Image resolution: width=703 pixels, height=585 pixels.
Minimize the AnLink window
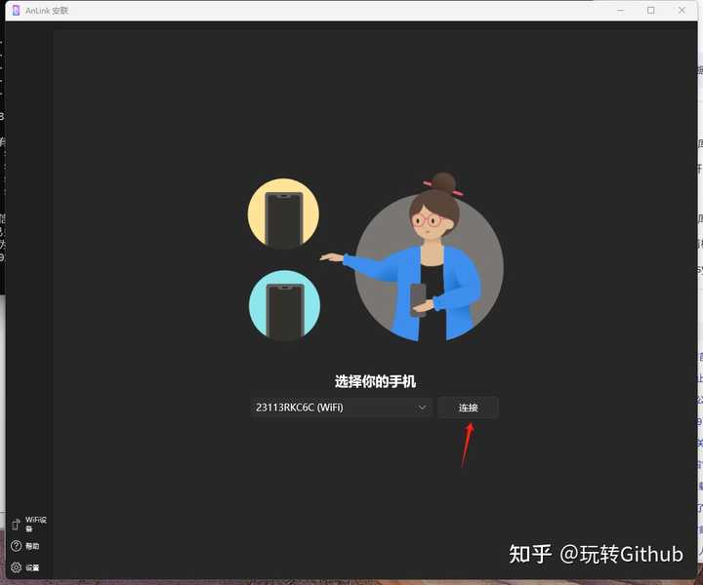coord(622,10)
